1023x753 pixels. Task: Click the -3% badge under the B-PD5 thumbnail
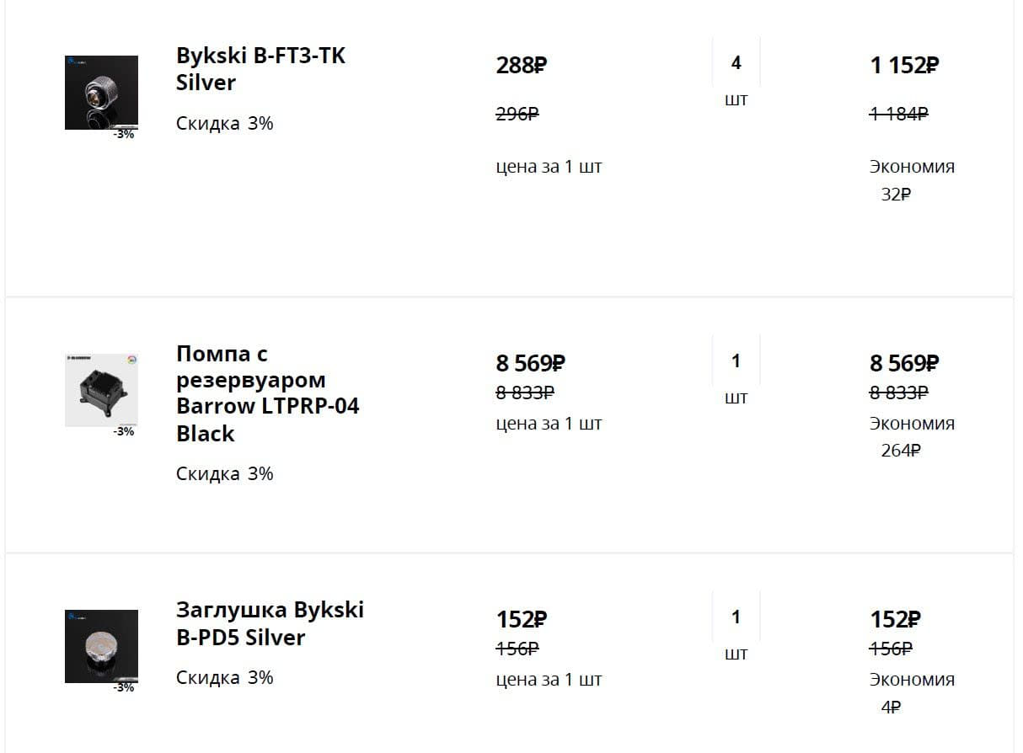(124, 687)
